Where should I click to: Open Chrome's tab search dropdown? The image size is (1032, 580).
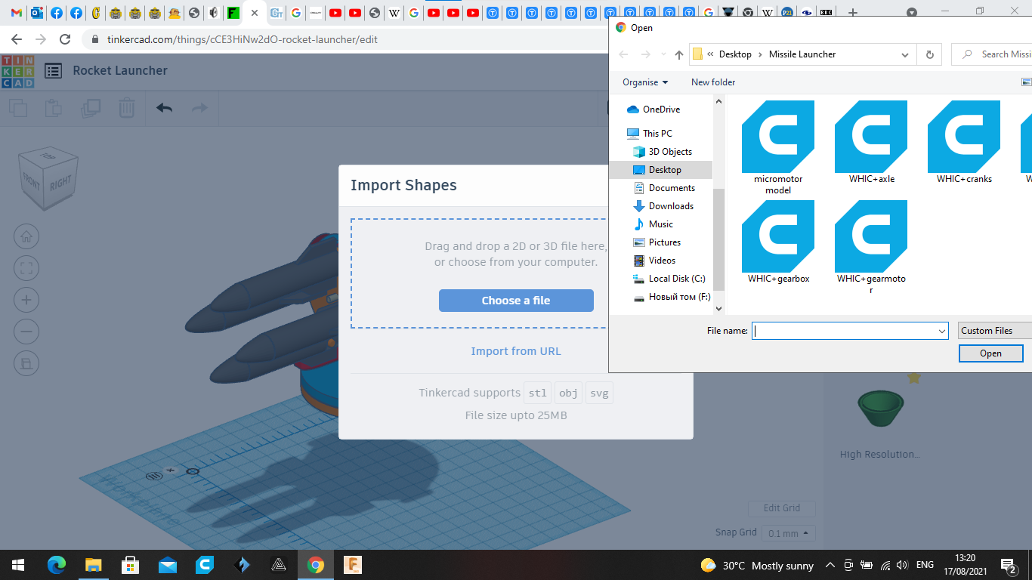[x=912, y=12]
